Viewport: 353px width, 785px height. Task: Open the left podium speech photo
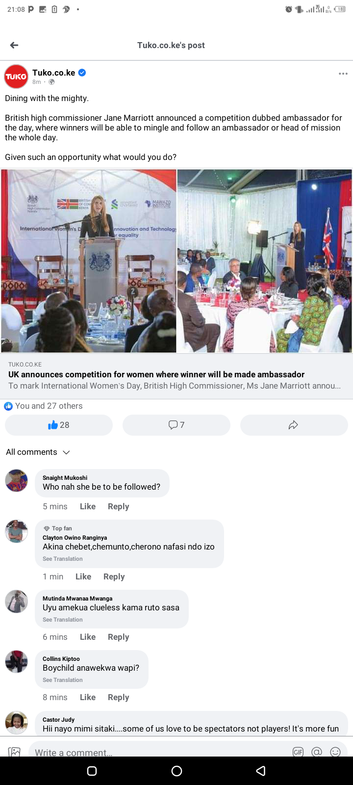(89, 261)
